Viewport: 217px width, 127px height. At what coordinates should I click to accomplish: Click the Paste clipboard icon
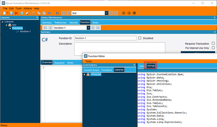44,13
